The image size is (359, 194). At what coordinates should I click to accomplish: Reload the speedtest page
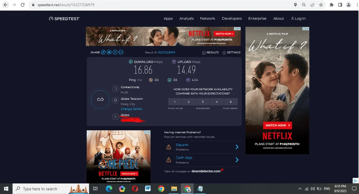[23, 5]
